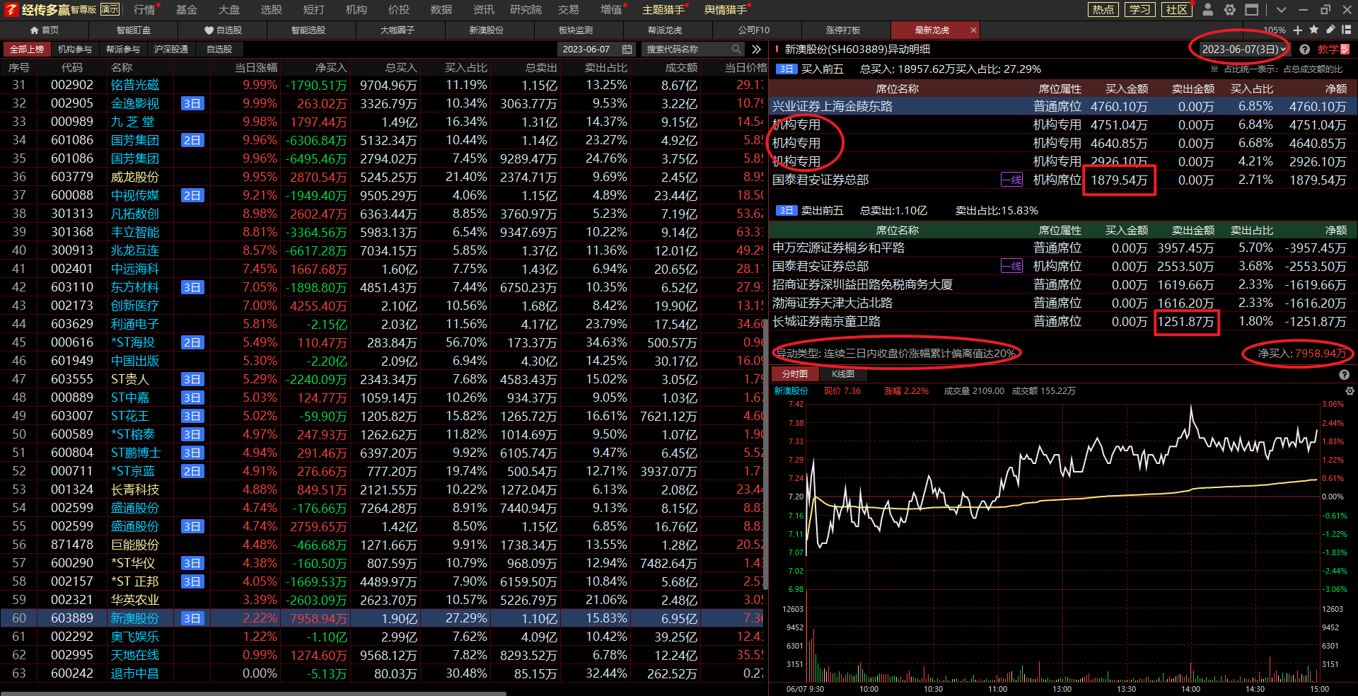Click the 105% zoom level indicator

pyautogui.click(x=1275, y=30)
